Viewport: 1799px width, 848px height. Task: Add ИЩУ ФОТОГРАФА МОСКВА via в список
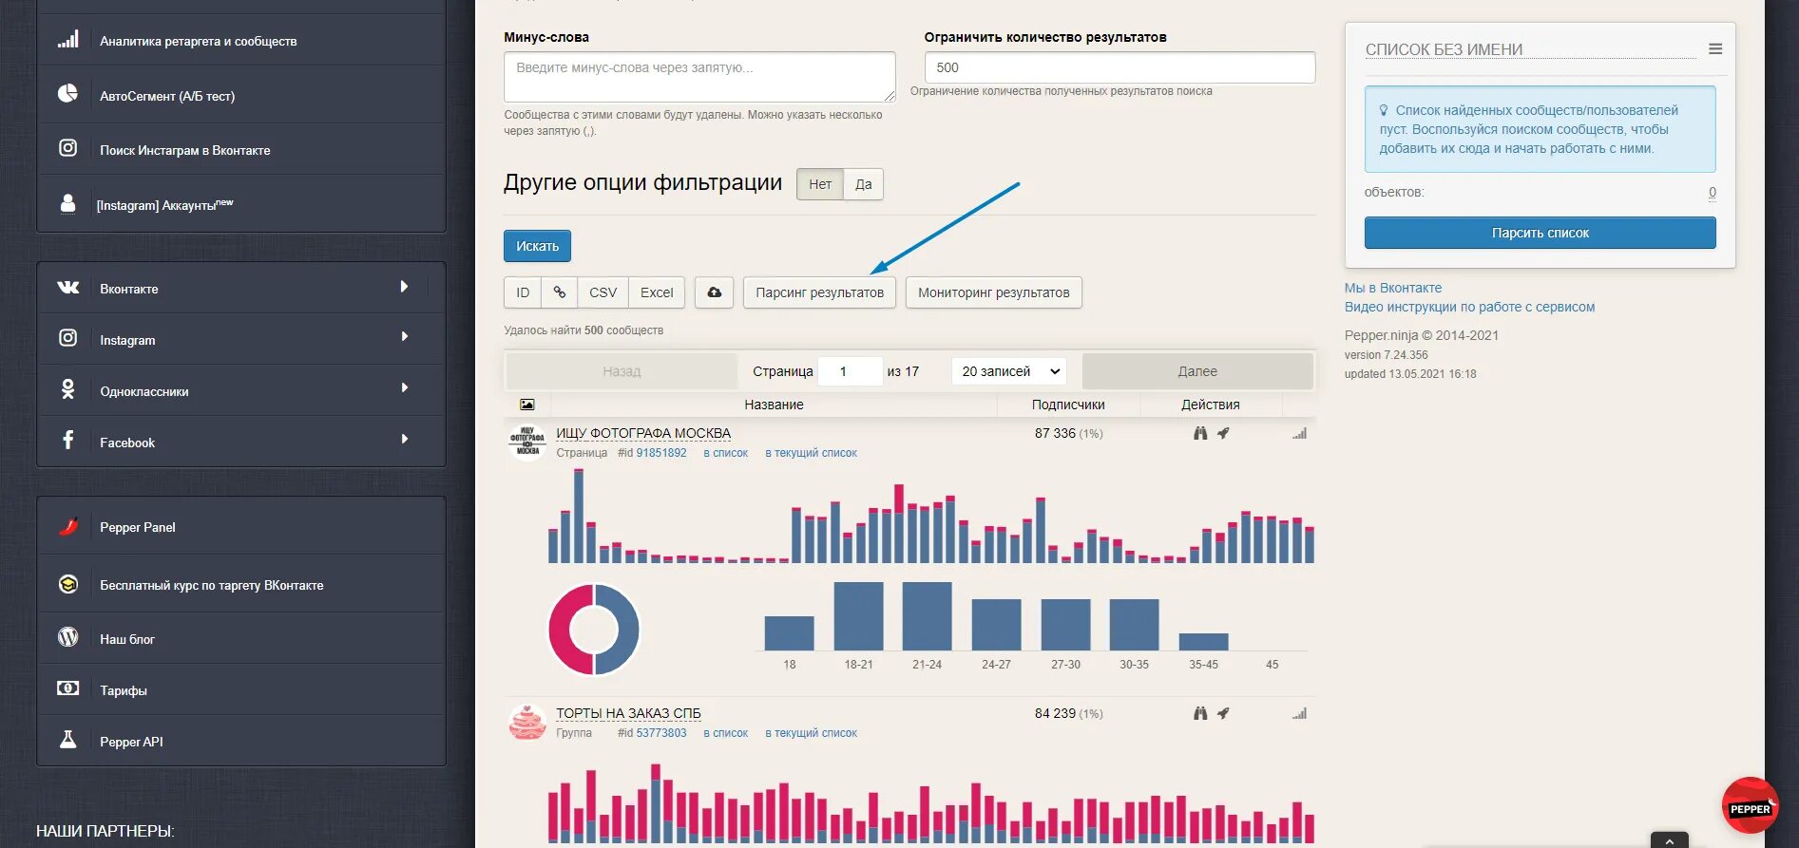725,453
